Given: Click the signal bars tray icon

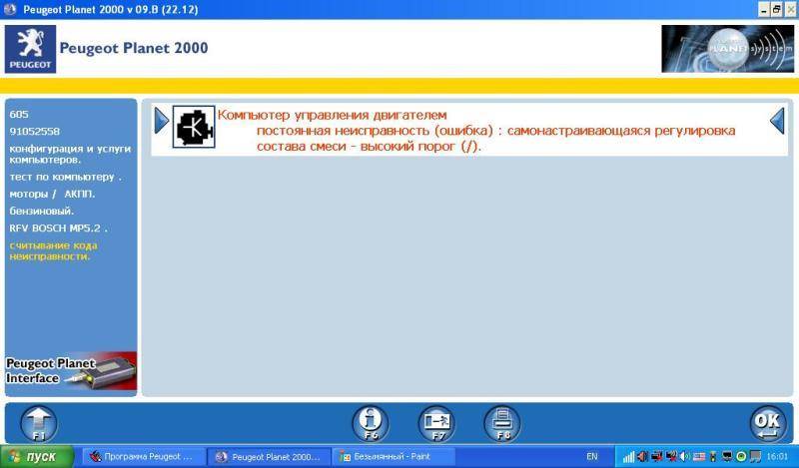Looking at the screenshot, I should pos(629,457).
